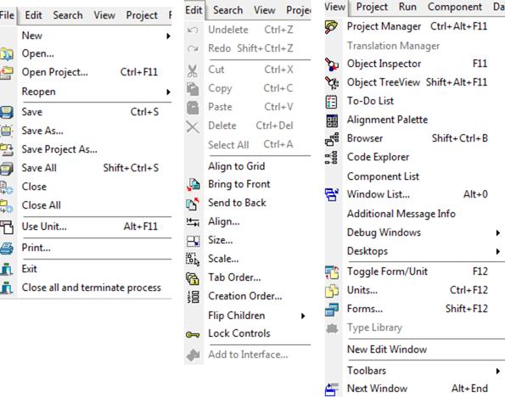
Task: Click the Tab Order icon
Action: click(193, 278)
